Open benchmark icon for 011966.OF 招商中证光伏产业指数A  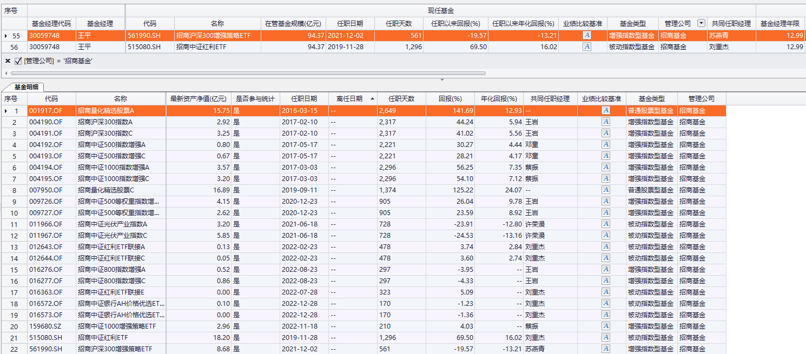tap(606, 224)
